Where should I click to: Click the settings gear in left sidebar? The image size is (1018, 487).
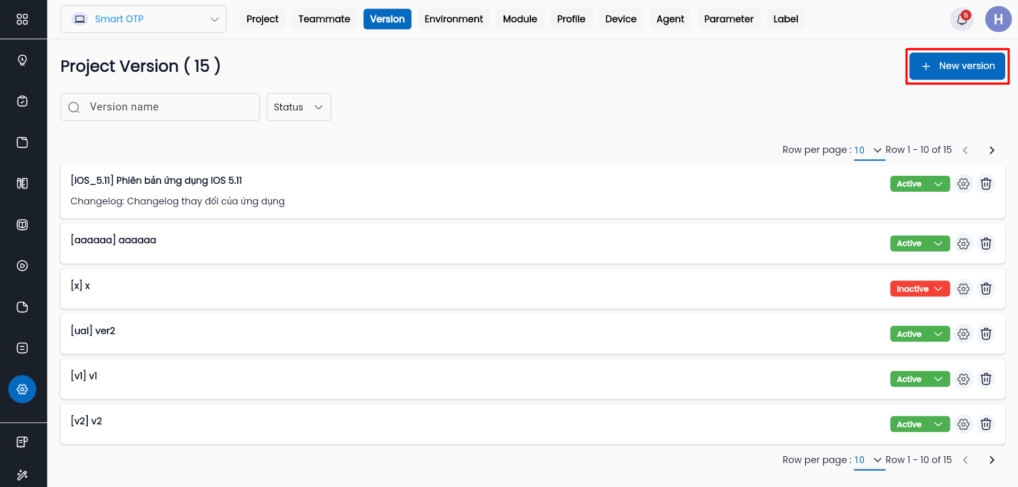click(22, 389)
